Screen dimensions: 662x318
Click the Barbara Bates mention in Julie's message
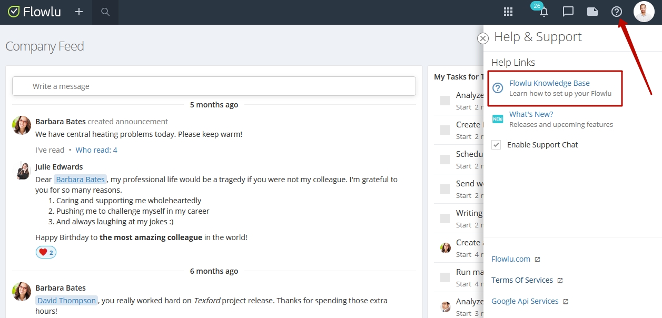pos(81,180)
